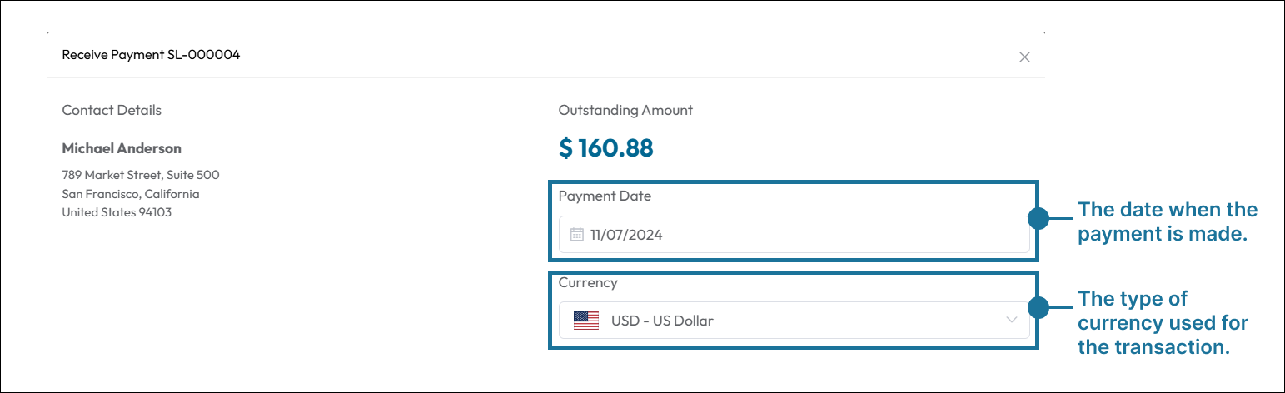Close the Receive Payment dialog
The image size is (1285, 393).
[1025, 57]
